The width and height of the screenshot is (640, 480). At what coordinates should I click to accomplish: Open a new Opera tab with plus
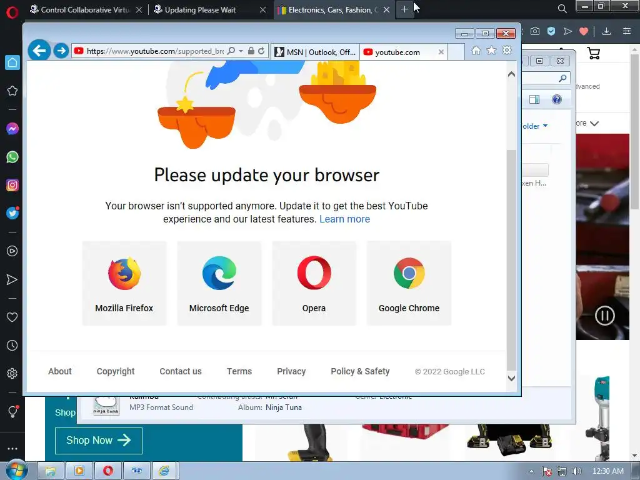[404, 9]
